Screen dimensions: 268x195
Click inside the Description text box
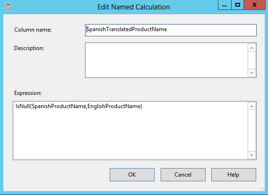tap(166, 60)
